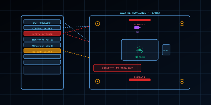Select the DSP Processor rack unit
Viewport: 211px width, 105px height.
[x=42, y=22]
